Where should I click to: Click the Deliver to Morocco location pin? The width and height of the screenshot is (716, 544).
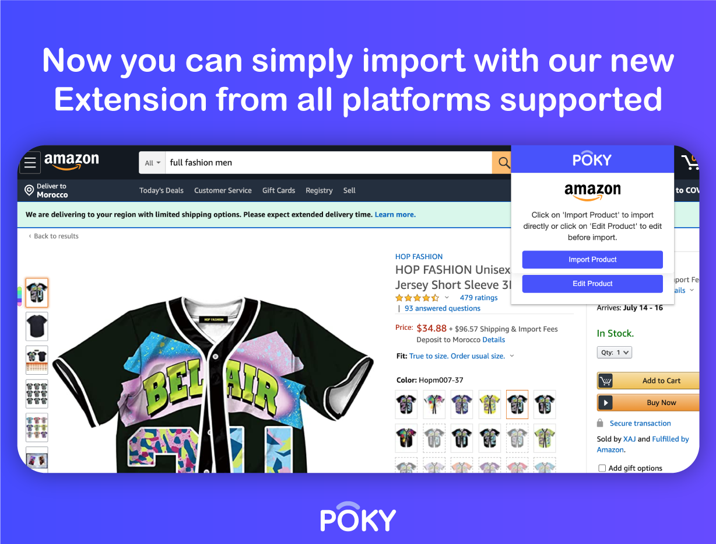29,190
